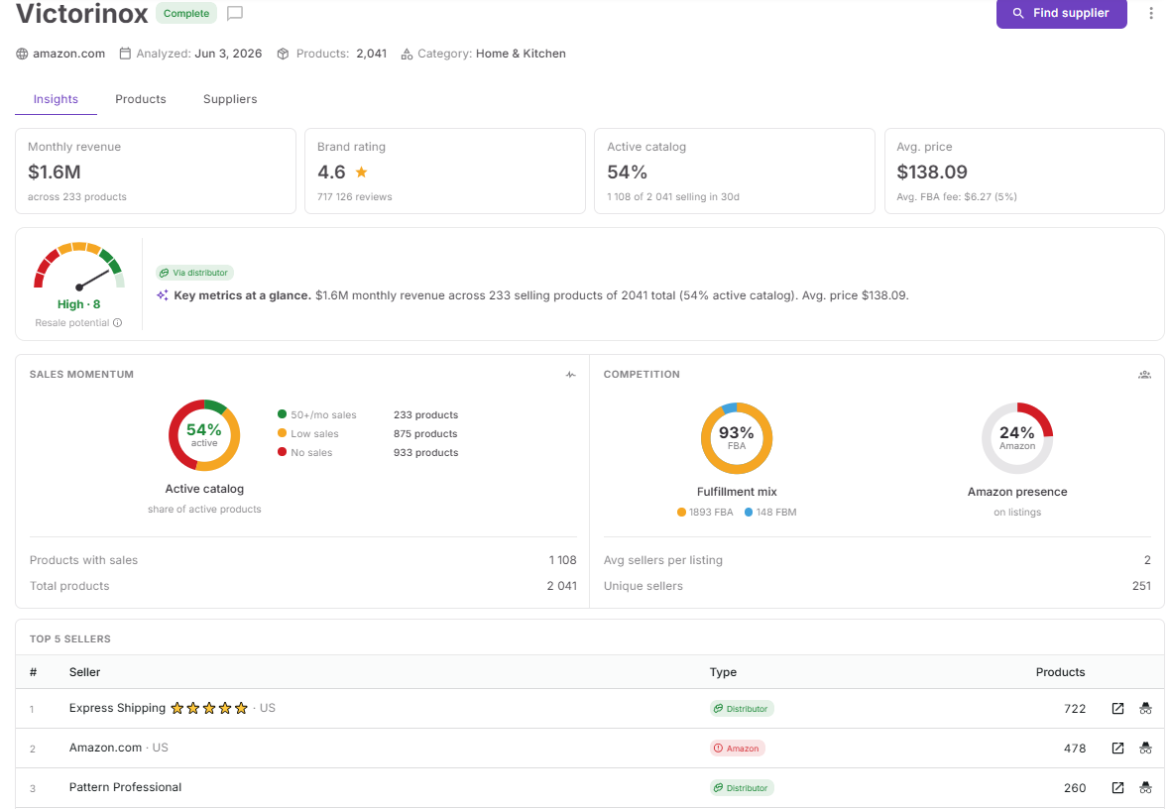Click the product count 478
The image size is (1170, 809).
click(1075, 748)
